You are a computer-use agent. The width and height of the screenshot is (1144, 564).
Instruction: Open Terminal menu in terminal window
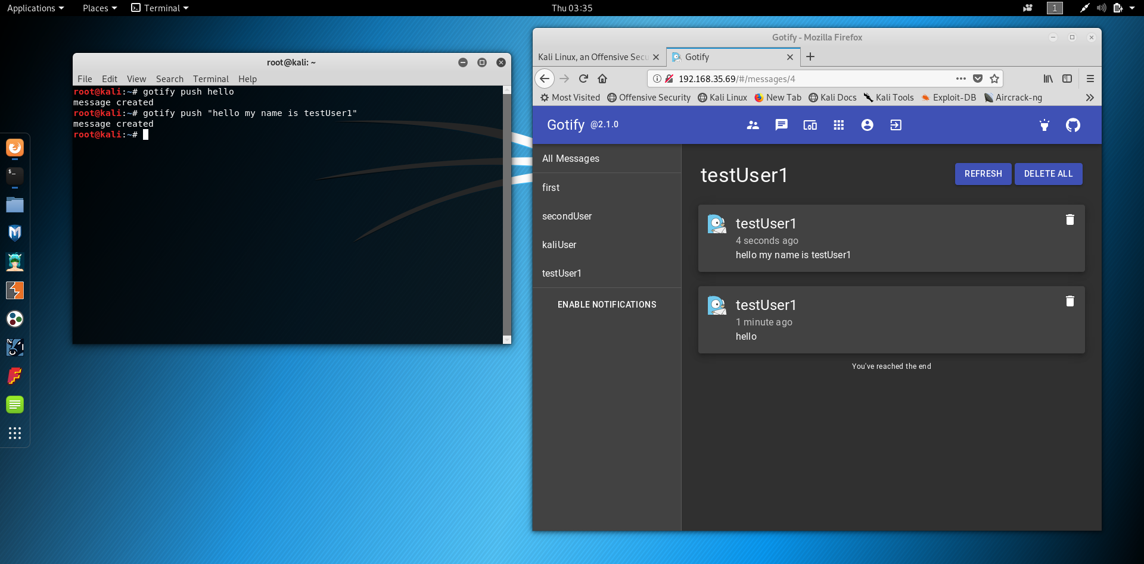point(211,79)
